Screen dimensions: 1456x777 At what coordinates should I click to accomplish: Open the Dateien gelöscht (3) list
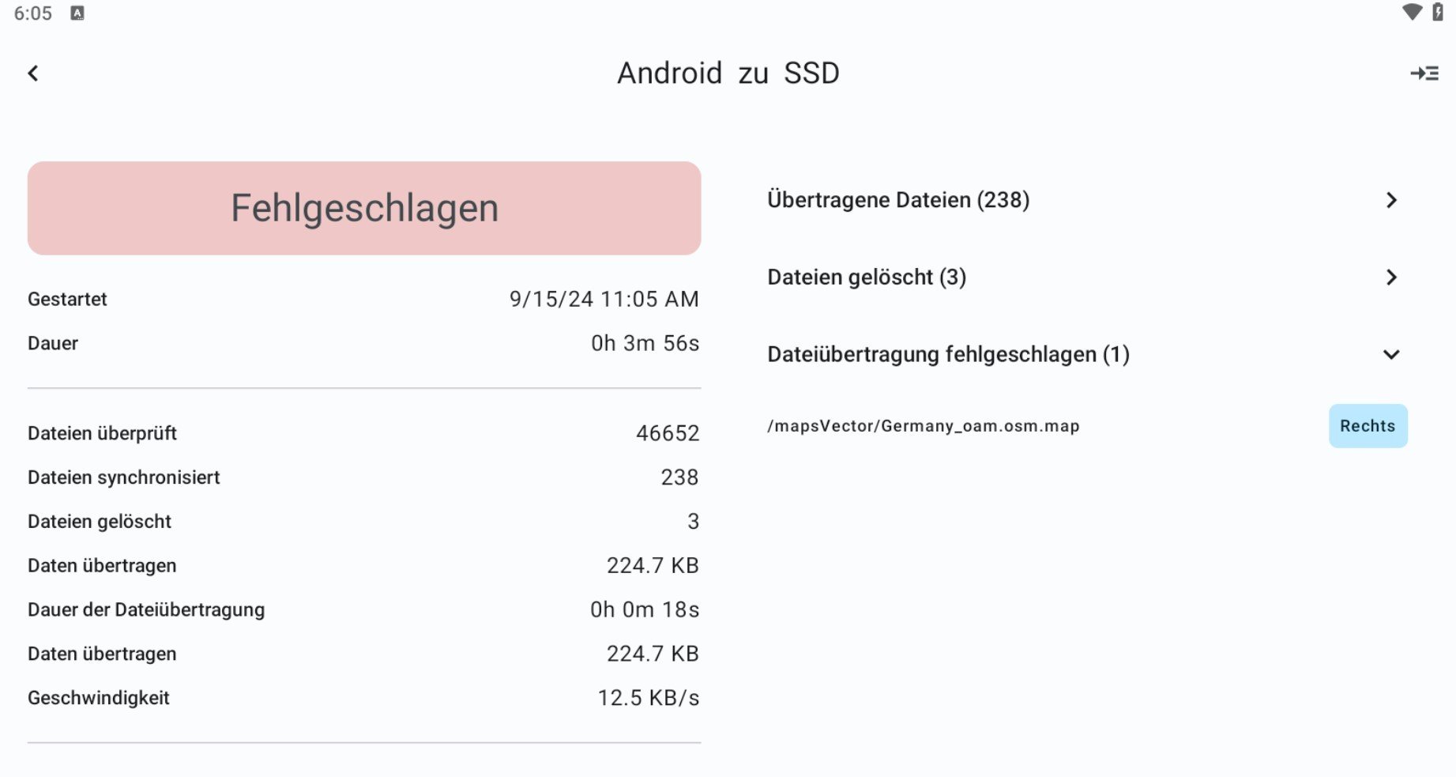point(867,277)
